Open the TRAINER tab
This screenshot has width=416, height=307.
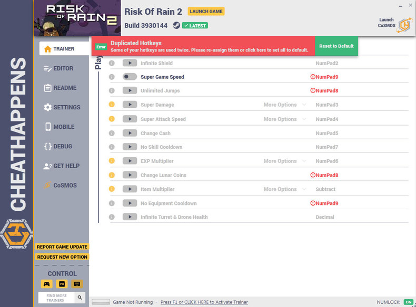[x=64, y=49]
